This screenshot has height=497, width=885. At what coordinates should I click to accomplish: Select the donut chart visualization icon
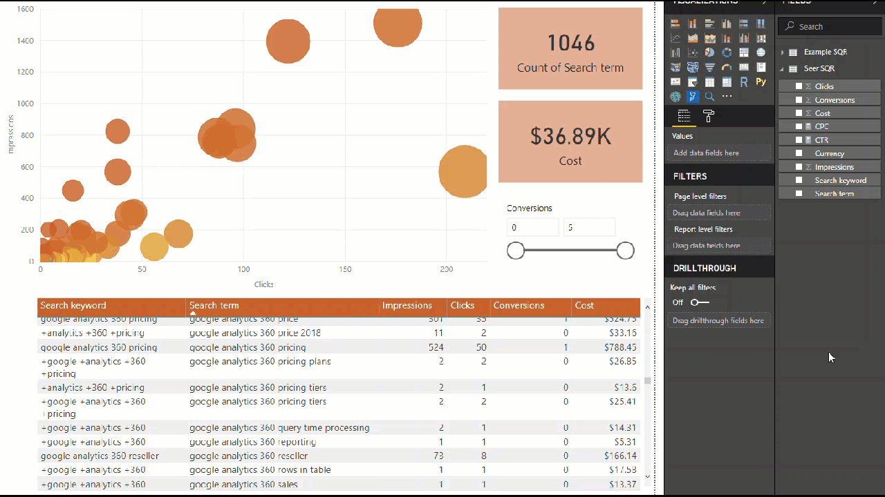pos(727,52)
